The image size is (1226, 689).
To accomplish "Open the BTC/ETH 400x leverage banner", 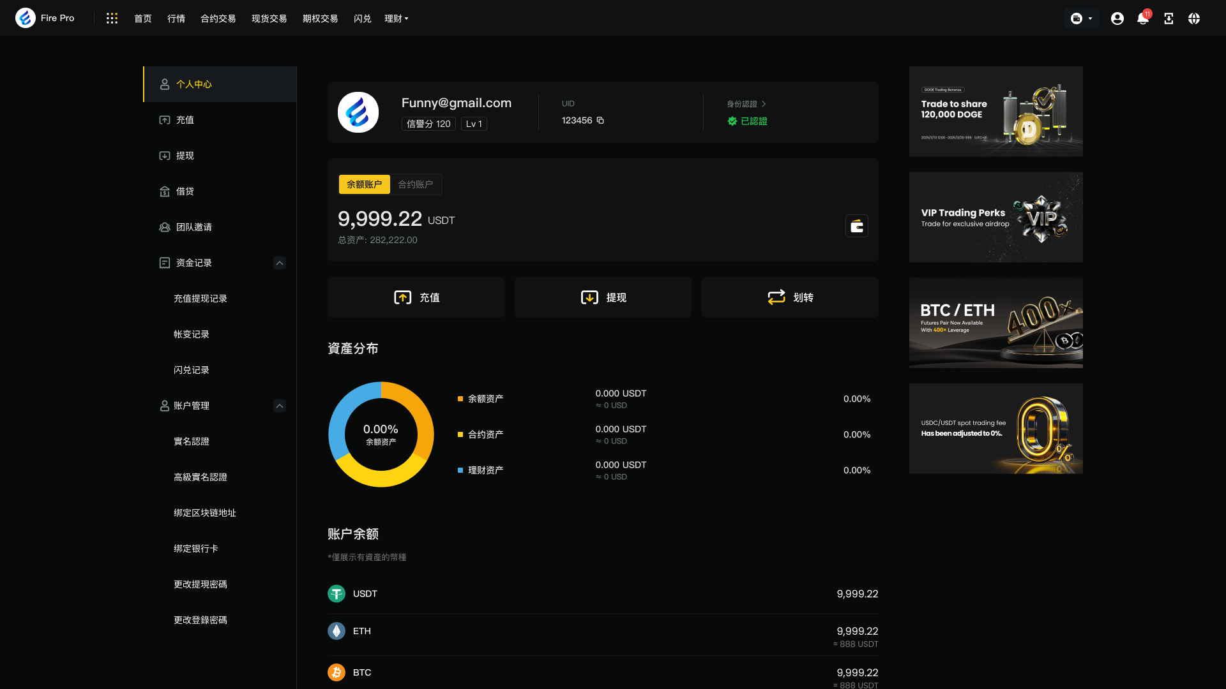I will [x=995, y=323].
